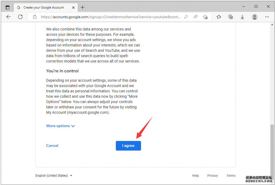The width and height of the screenshot is (275, 185).
Task: Add this page to favorites star
Action: tap(205, 17)
